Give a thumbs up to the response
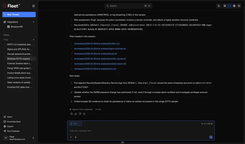The height and width of the screenshot is (144, 245). (76, 114)
